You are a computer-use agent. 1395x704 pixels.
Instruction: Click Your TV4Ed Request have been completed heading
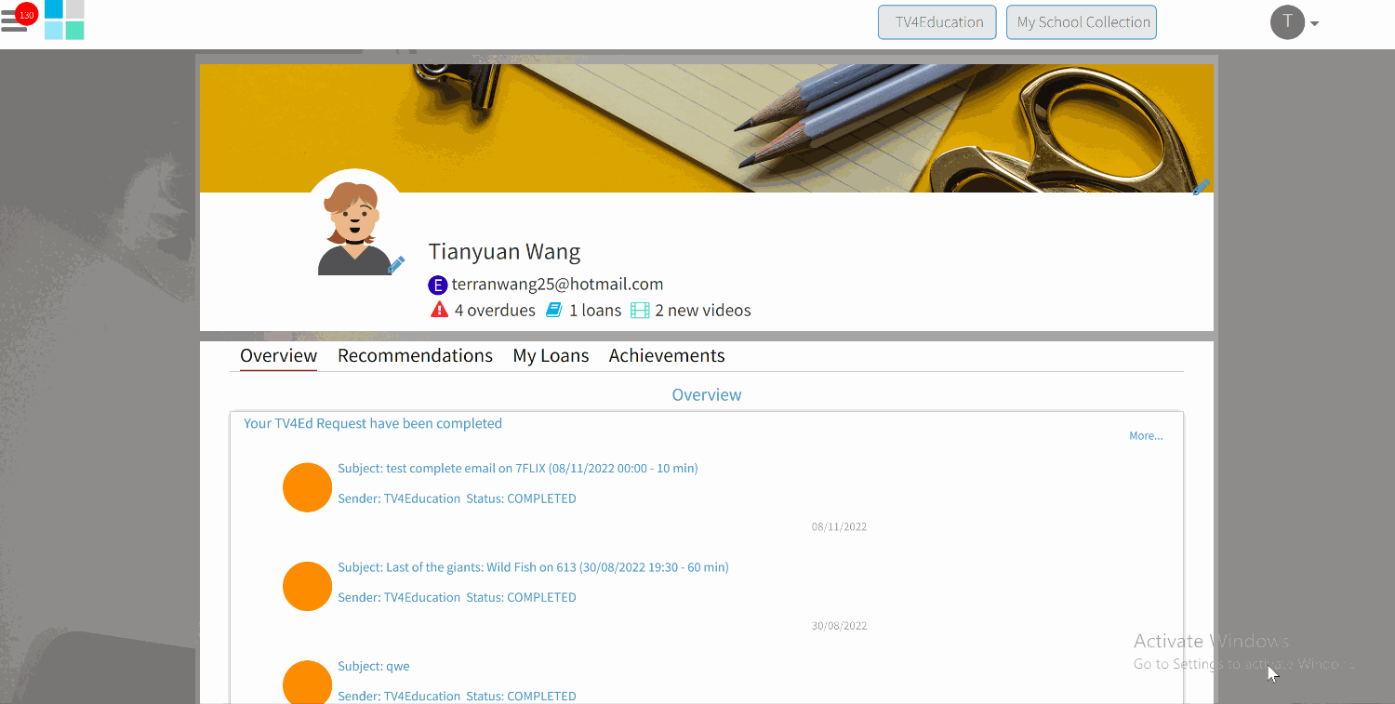tap(373, 423)
